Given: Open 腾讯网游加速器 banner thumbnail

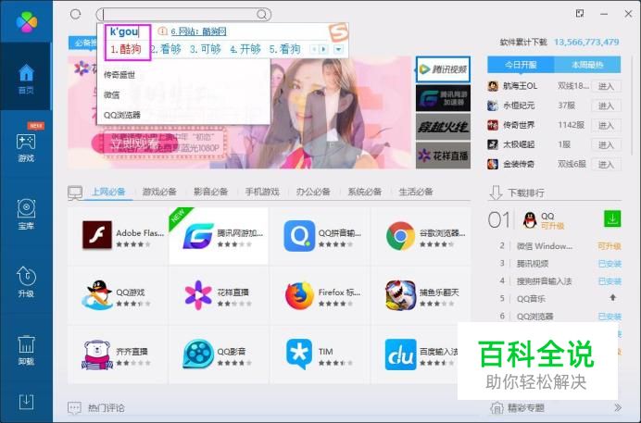Looking at the screenshot, I should pos(443,98).
